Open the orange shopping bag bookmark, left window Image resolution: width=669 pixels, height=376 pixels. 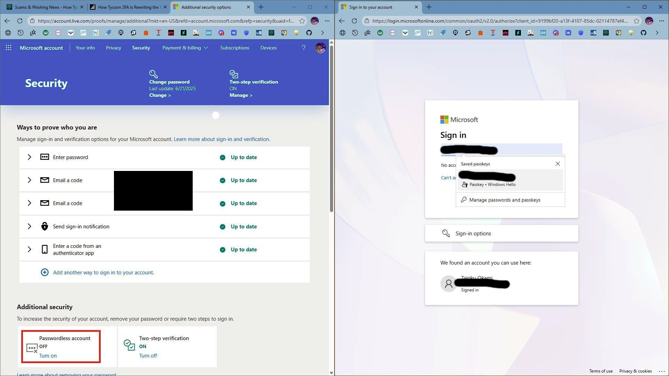coord(146,33)
